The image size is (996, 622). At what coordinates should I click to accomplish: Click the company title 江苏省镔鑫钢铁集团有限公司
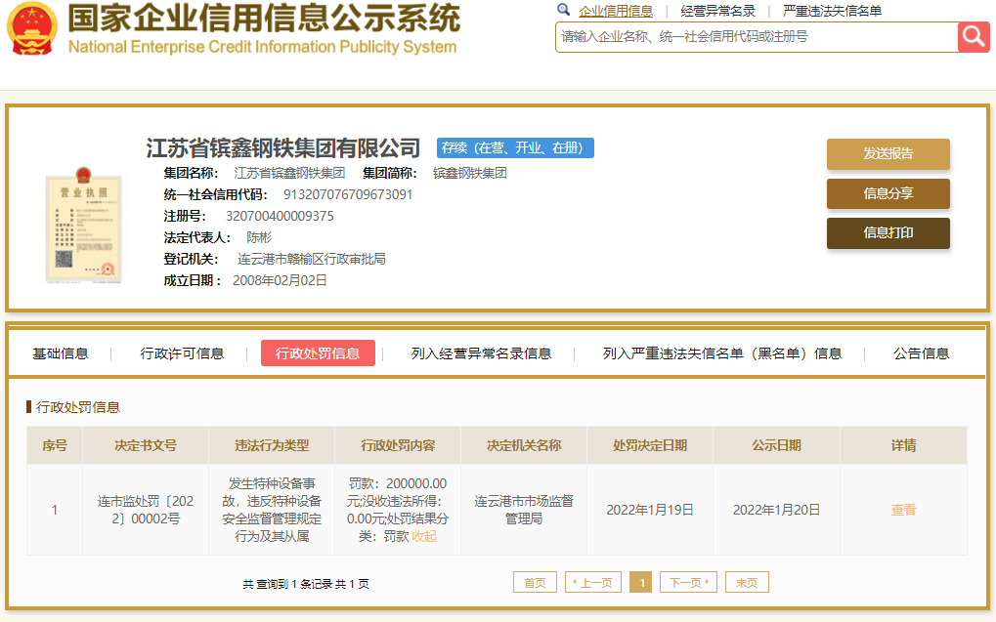click(282, 147)
